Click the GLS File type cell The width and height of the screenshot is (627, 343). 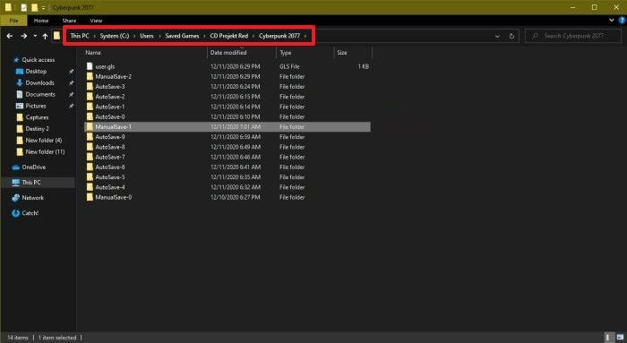[289, 66]
